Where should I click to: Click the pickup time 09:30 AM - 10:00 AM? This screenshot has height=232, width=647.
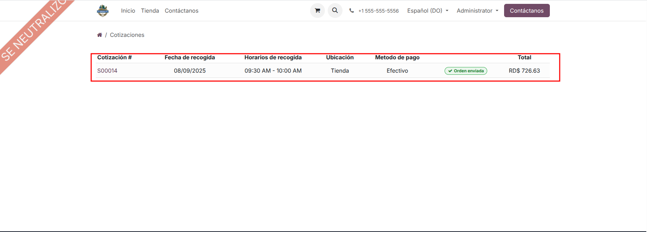coord(273,71)
